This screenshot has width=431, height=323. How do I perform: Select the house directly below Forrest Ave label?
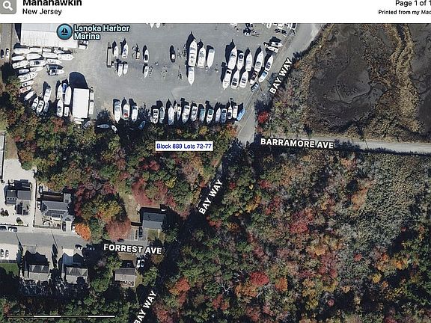click(126, 275)
